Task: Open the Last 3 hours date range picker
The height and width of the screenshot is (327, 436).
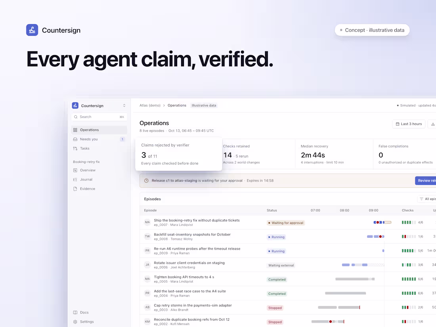Action: tap(409, 124)
